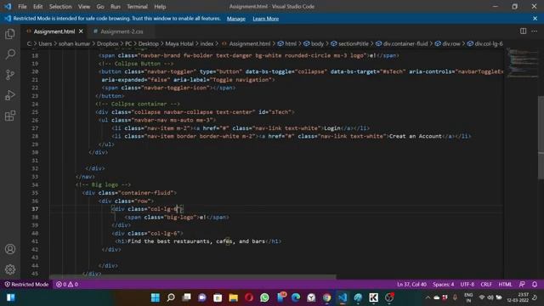This screenshot has height=306, width=544.
Task: Open the Accounts menu icon
Action: coord(10,249)
